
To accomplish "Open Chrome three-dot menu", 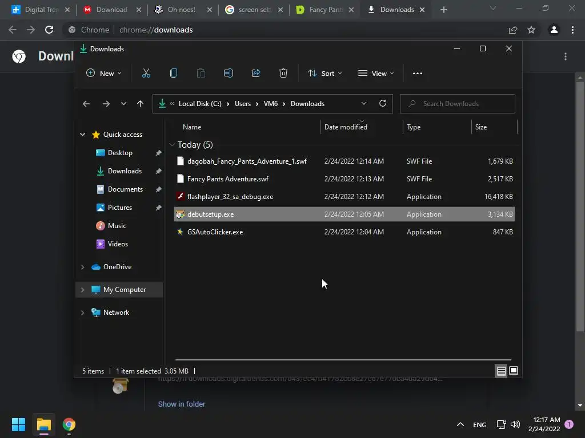I will tap(572, 30).
